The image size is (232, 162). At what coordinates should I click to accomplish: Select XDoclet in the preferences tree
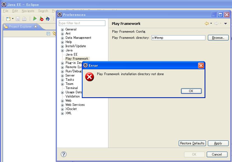pos(71,109)
